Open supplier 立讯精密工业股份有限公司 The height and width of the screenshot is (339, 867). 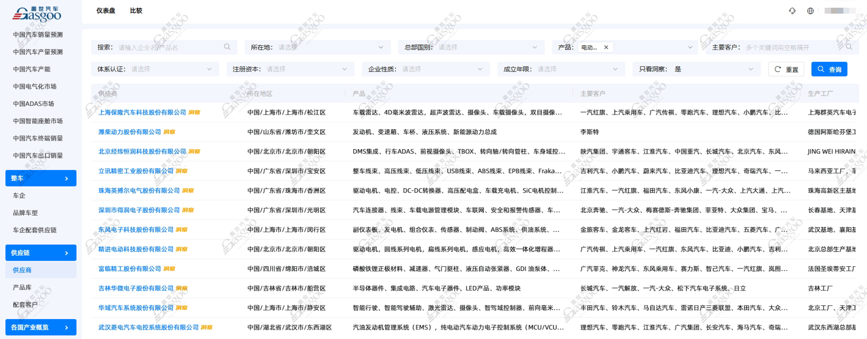coord(136,171)
